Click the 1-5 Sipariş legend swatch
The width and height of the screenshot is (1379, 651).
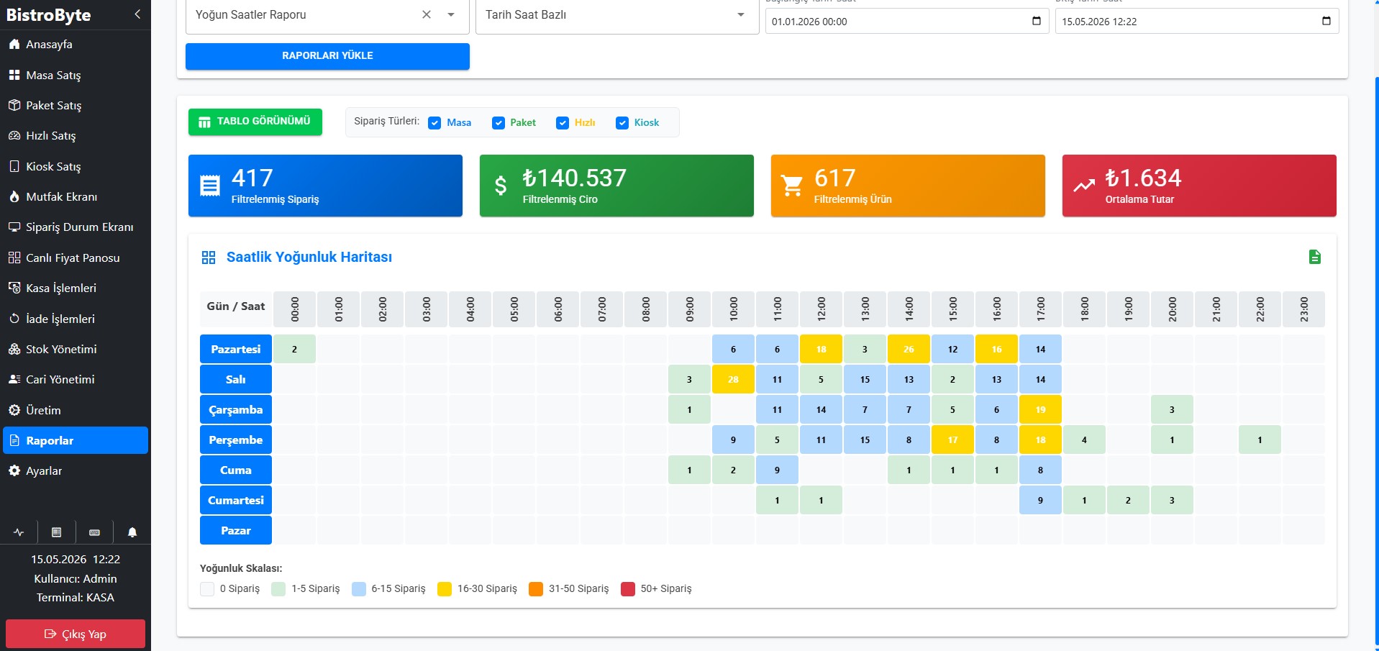[x=278, y=588]
